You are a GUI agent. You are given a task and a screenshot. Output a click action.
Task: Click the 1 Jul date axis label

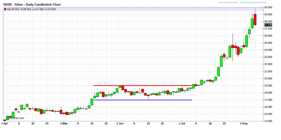(x=182, y=123)
